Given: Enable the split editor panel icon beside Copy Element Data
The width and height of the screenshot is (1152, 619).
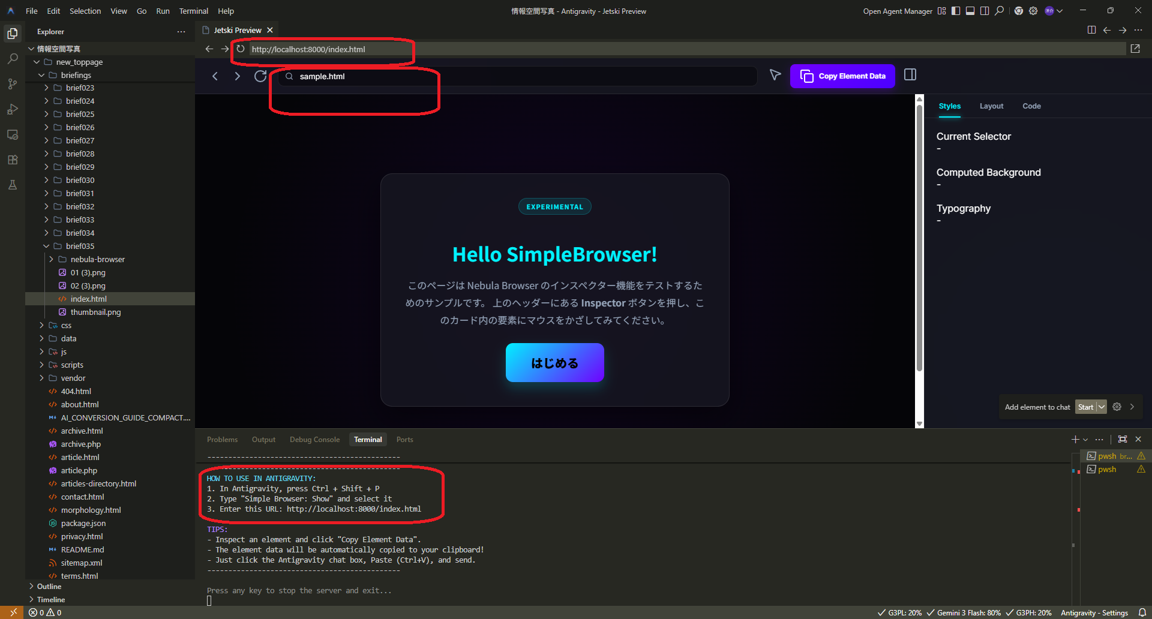Looking at the screenshot, I should (x=910, y=76).
